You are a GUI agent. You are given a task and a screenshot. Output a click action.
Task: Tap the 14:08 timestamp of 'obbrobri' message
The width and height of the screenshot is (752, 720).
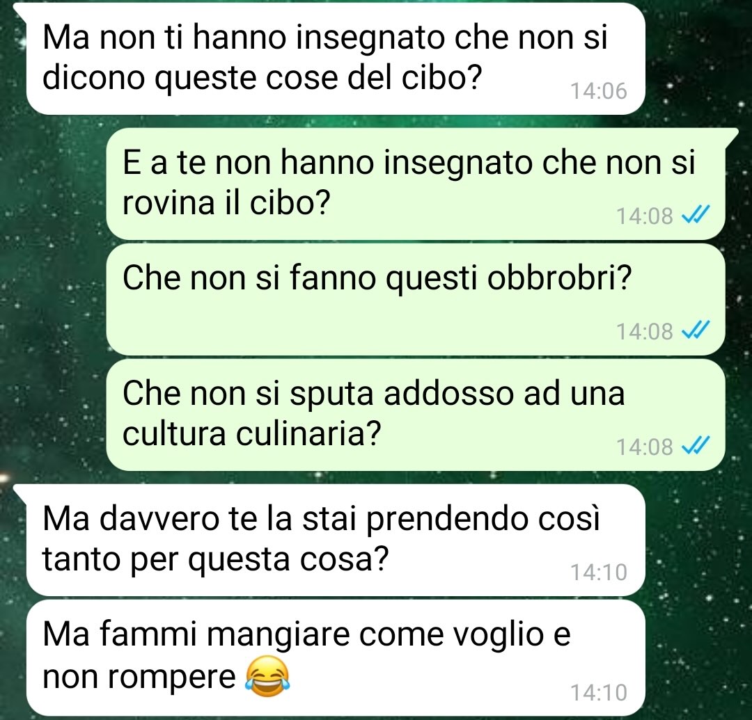pos(645,332)
